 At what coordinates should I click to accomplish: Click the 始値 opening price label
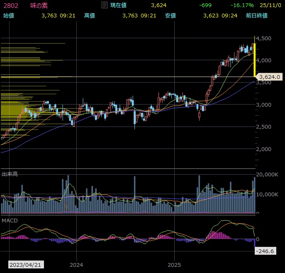coord(8,15)
